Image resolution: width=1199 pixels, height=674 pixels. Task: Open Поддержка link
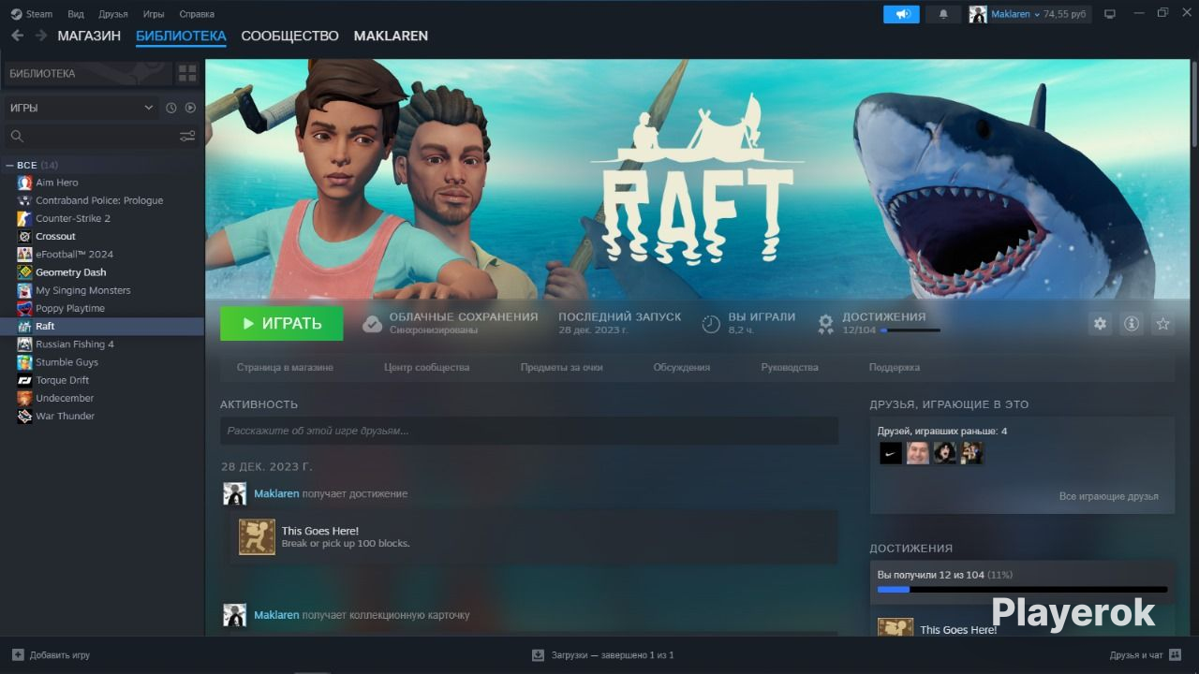point(895,368)
